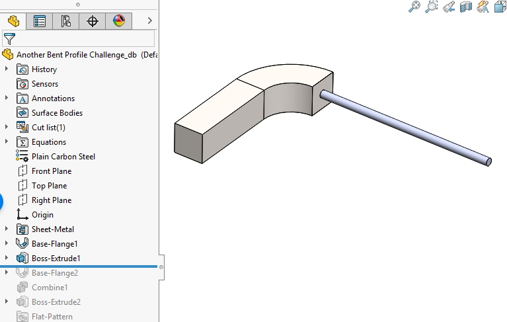Screen dimensions: 507x322
Task: Open the DimXpertManager tab
Action: tap(93, 21)
